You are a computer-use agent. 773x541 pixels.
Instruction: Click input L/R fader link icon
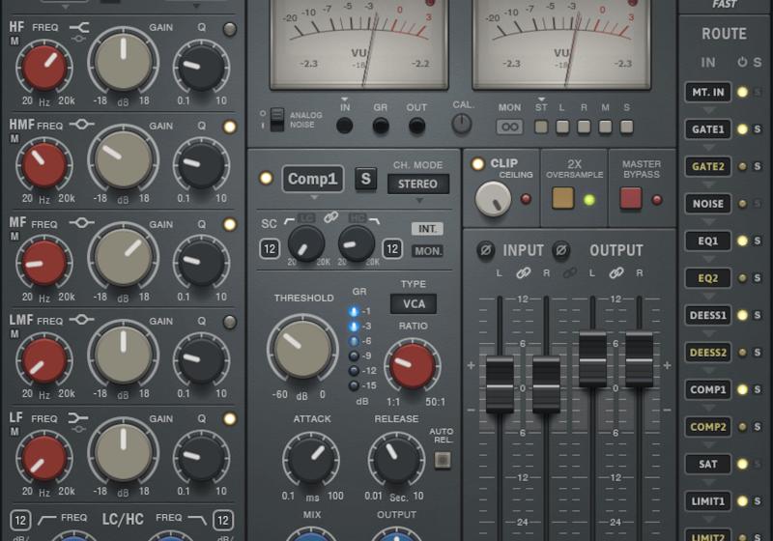pyautogui.click(x=523, y=272)
